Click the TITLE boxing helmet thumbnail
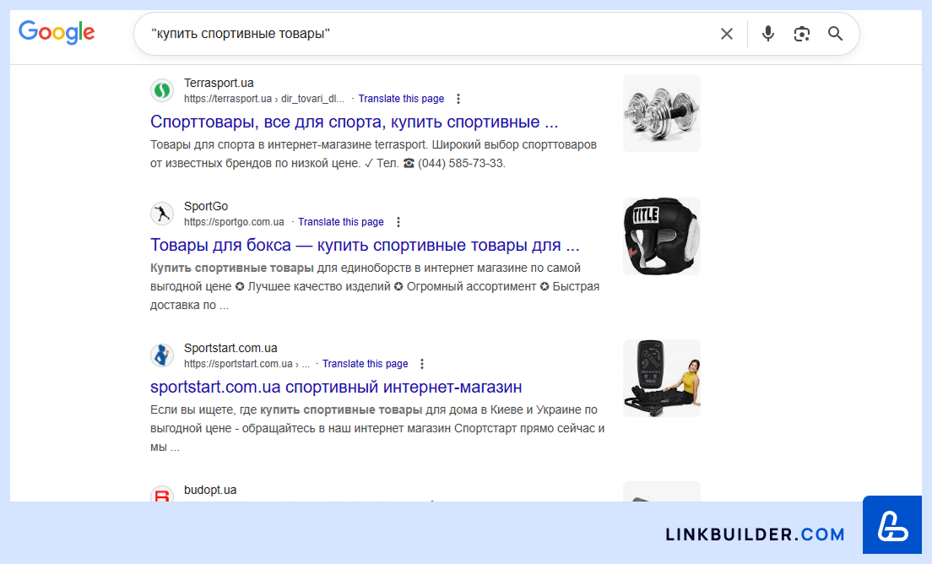The image size is (932, 564). pyautogui.click(x=662, y=236)
